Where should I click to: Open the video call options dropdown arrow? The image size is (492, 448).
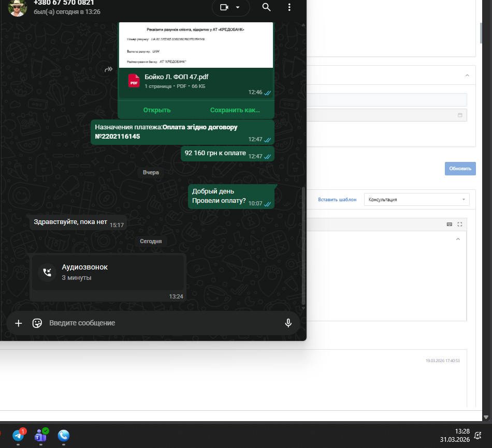238,7
